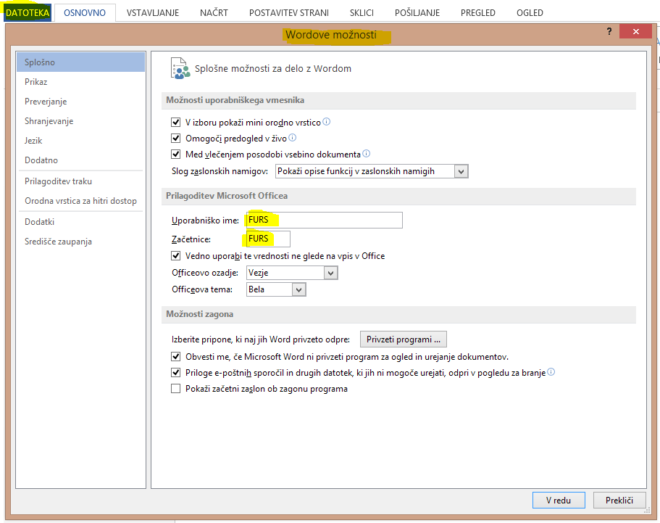Close the Wordove možnosti dialog
This screenshot has height=523, width=660.
635,31
